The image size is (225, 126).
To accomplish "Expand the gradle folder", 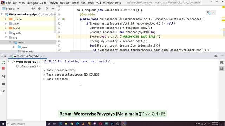I will 6,33.
